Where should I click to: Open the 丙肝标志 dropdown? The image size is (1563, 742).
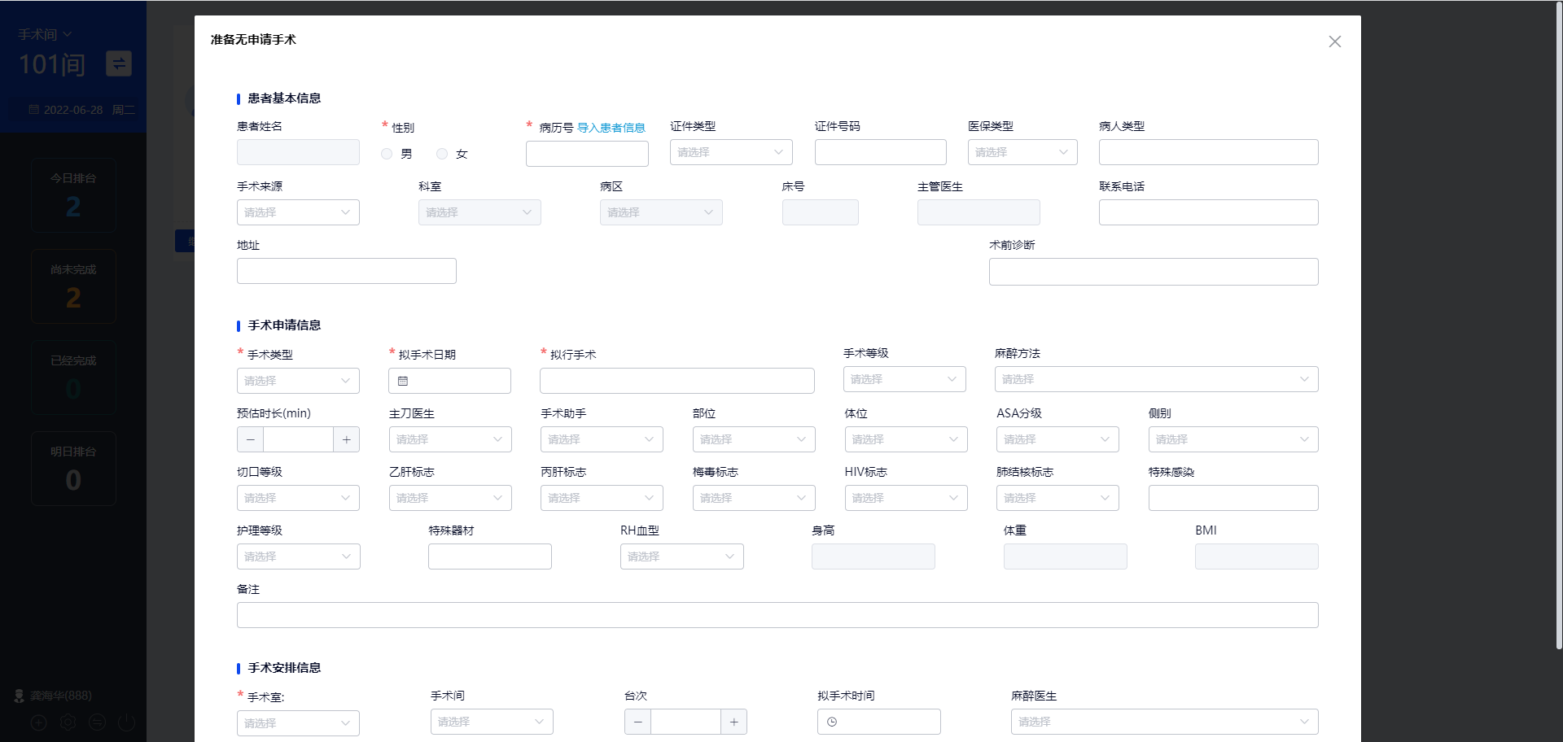coord(602,498)
